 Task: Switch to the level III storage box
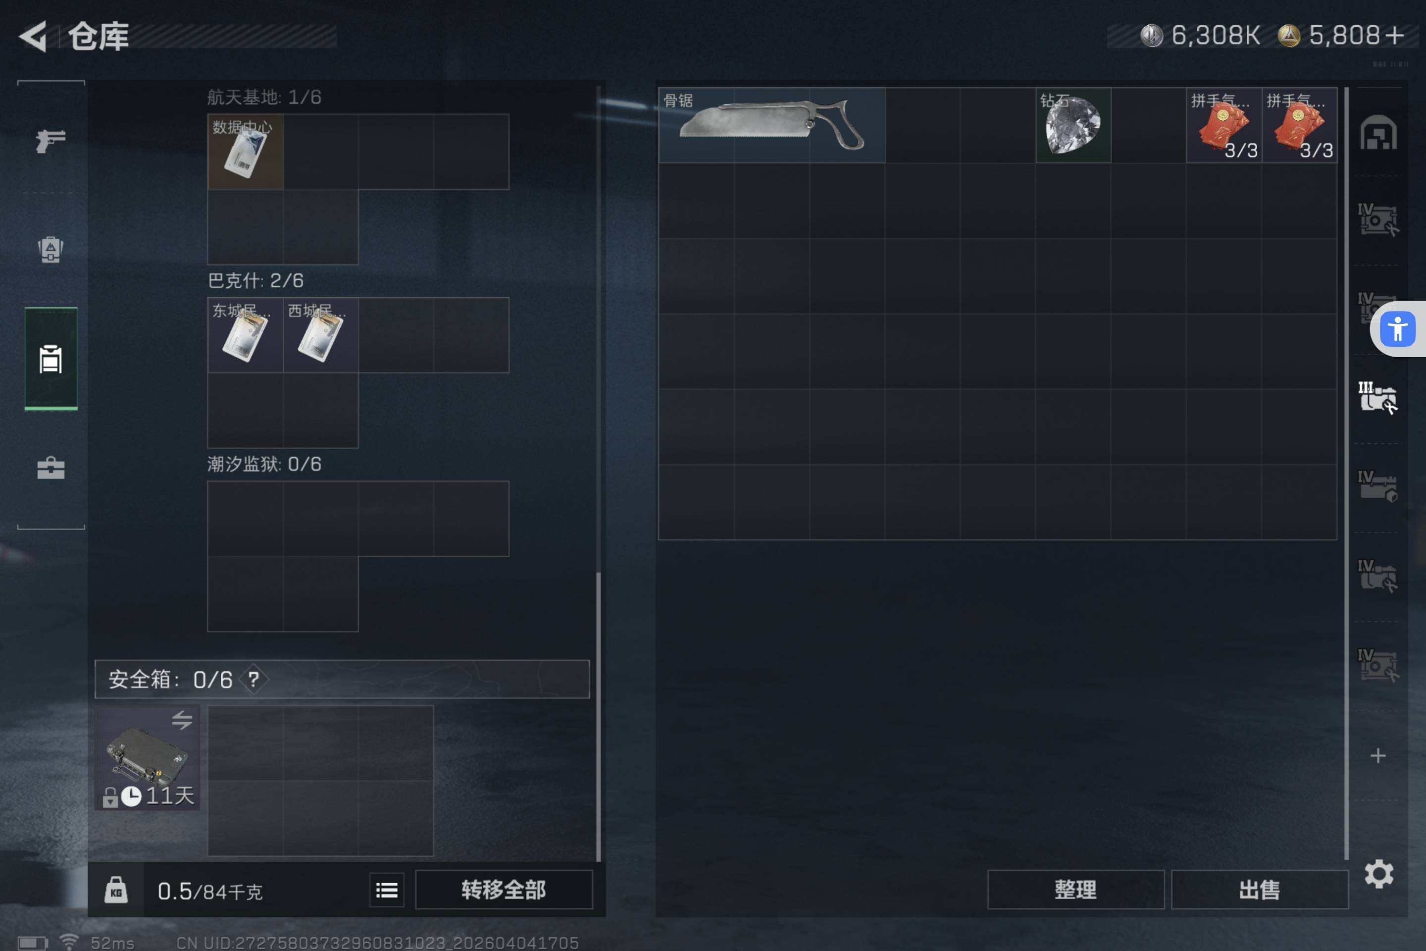coord(1378,398)
